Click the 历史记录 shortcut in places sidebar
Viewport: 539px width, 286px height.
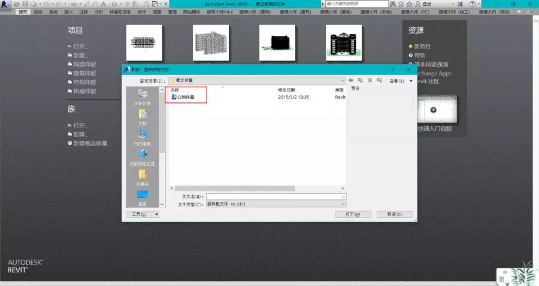143,97
